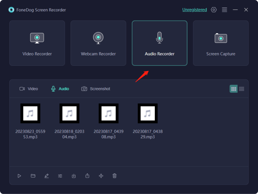Open the hamburger menu
The height and width of the screenshot is (194, 258).
click(224, 10)
